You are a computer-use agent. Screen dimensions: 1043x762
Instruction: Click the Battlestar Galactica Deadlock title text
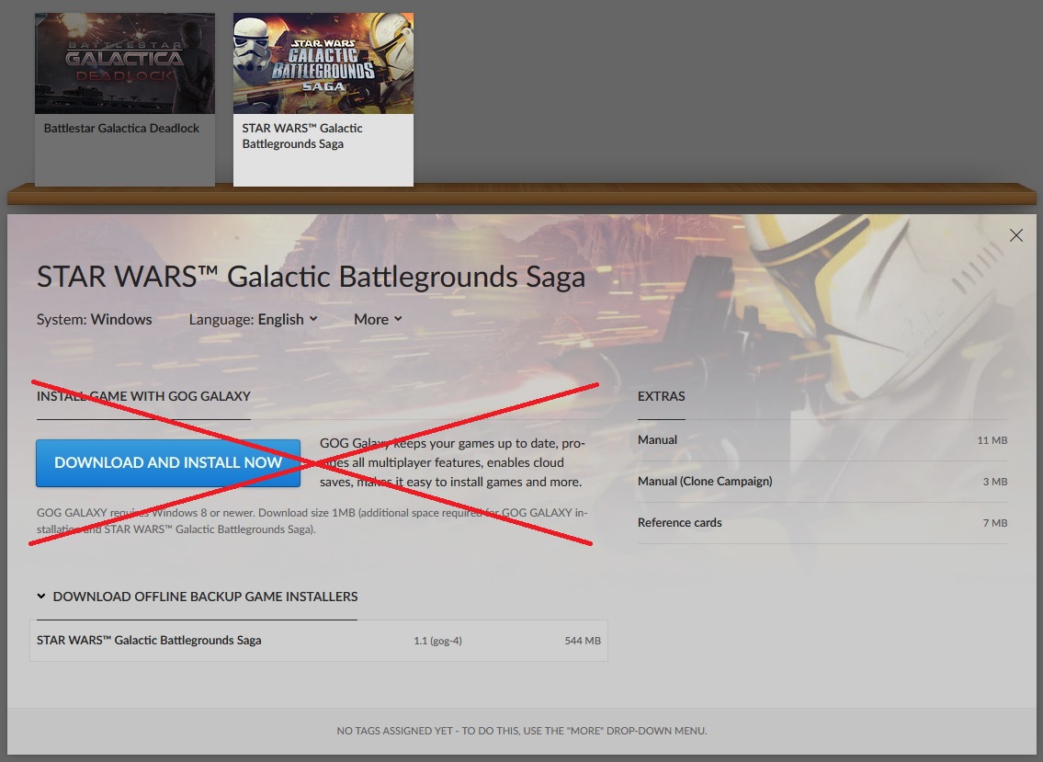point(121,129)
